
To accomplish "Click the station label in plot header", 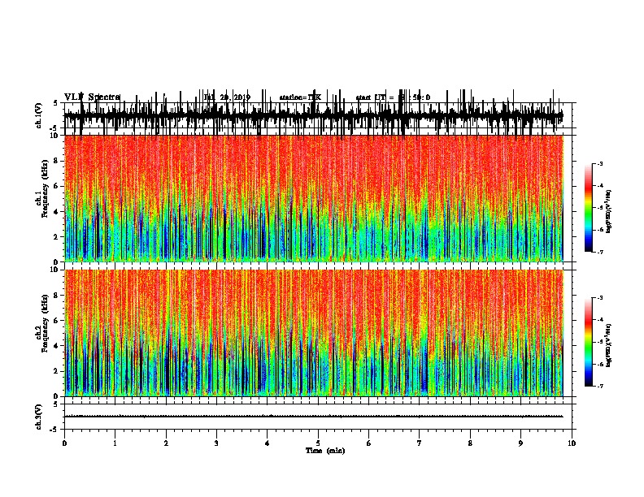I will pos(300,97).
